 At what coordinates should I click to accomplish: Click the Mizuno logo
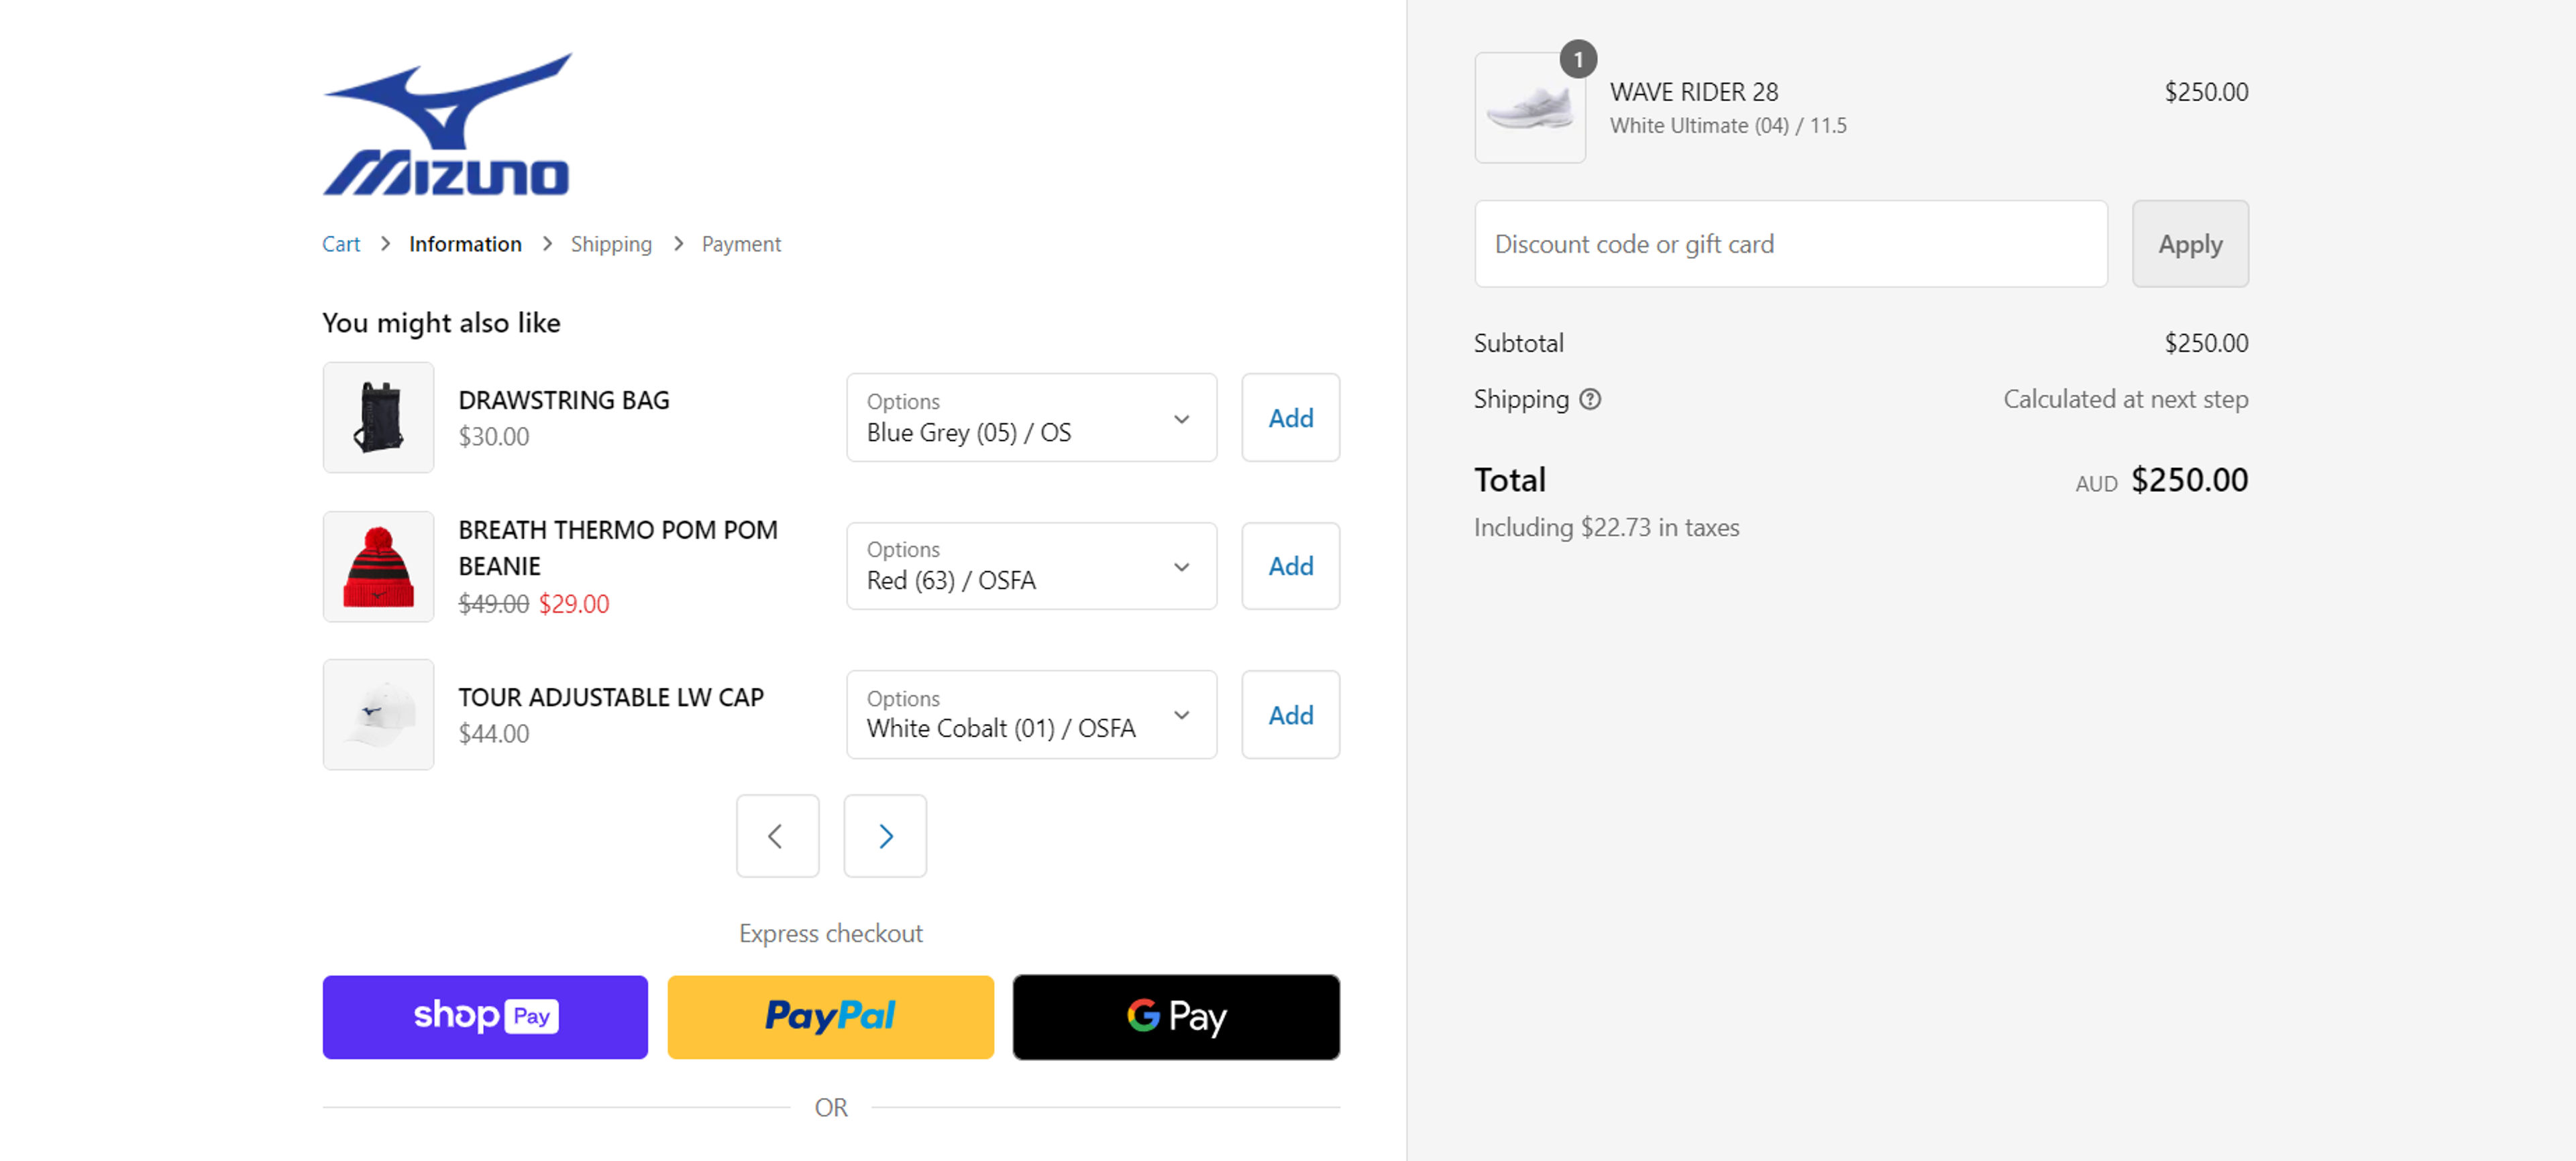click(446, 124)
